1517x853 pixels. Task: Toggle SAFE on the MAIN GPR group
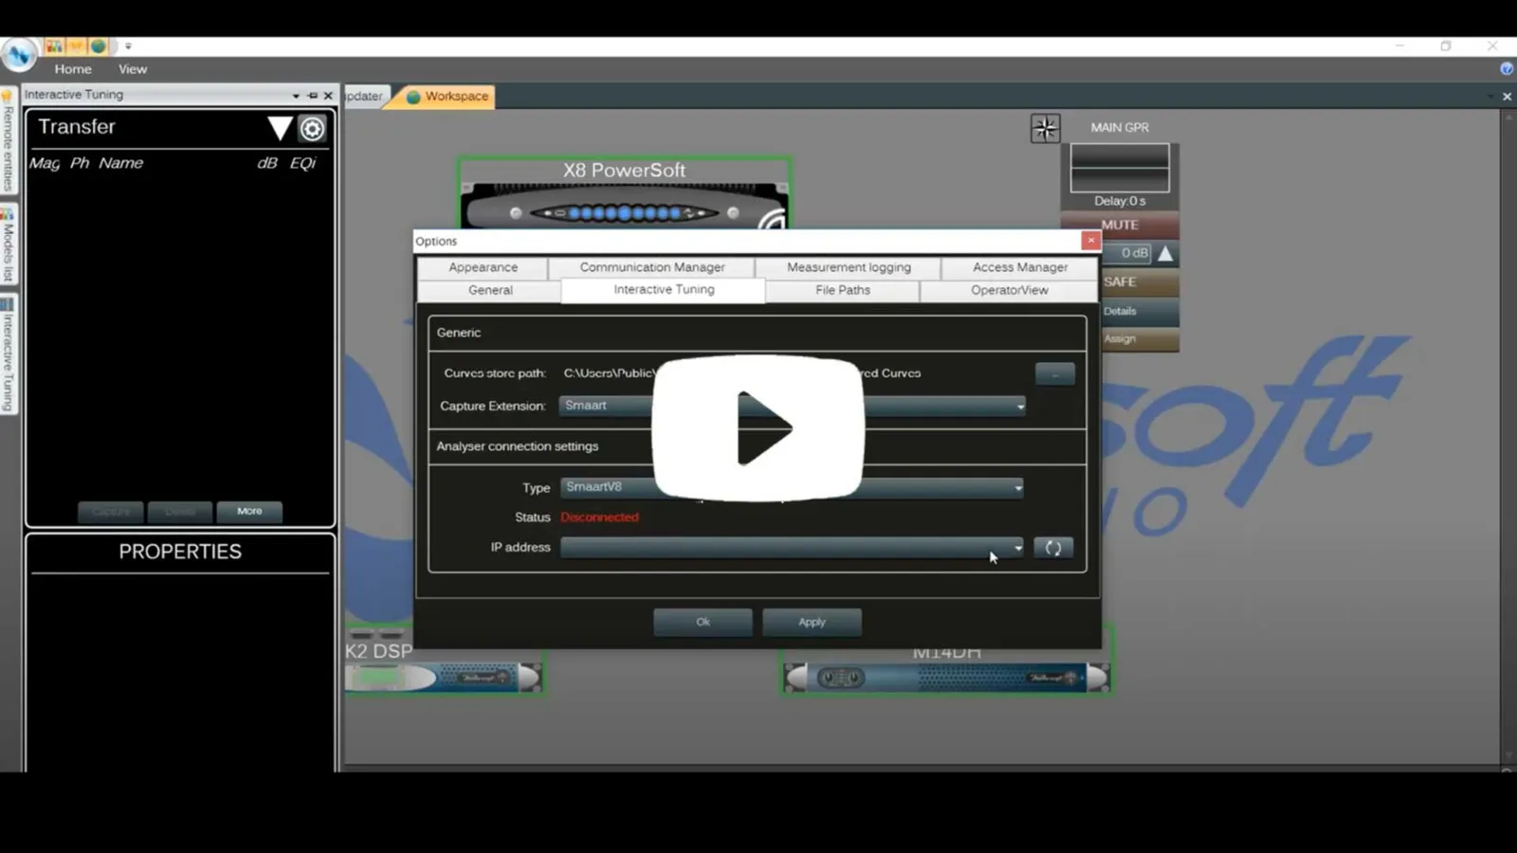point(1140,282)
